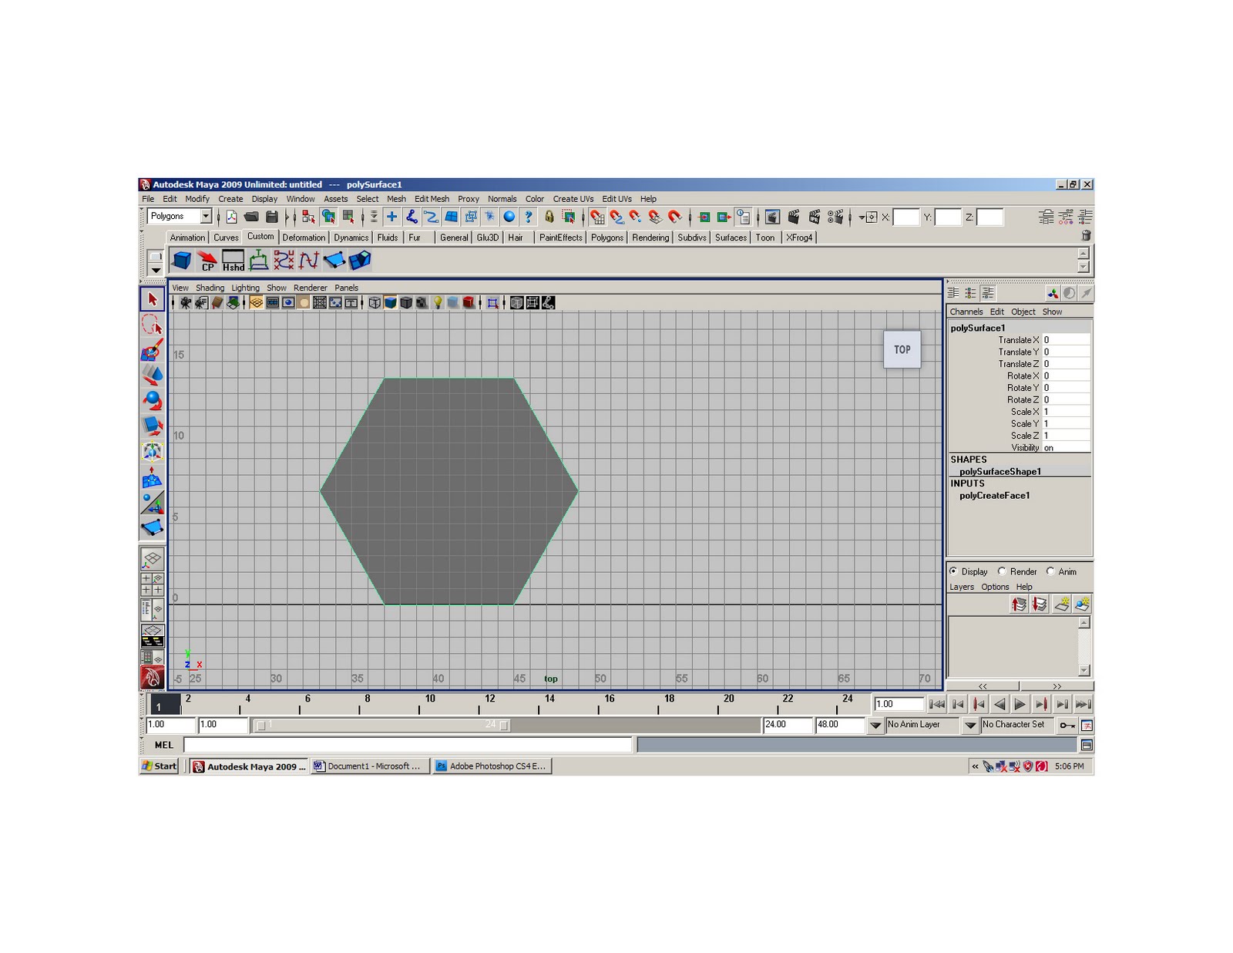The width and height of the screenshot is (1233, 953).
Task: Click the New Scene icon
Action: [x=231, y=217]
